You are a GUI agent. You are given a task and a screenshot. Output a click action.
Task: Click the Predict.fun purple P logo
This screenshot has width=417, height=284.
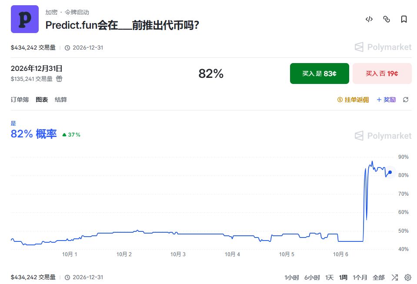click(x=25, y=19)
